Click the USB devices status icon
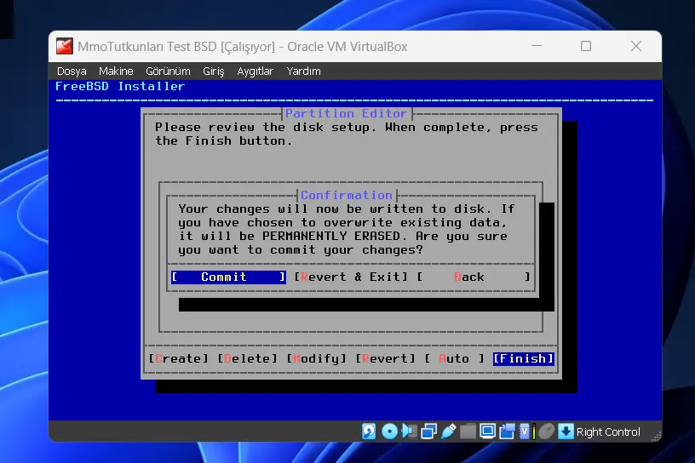This screenshot has width=695, height=463. tap(449, 432)
